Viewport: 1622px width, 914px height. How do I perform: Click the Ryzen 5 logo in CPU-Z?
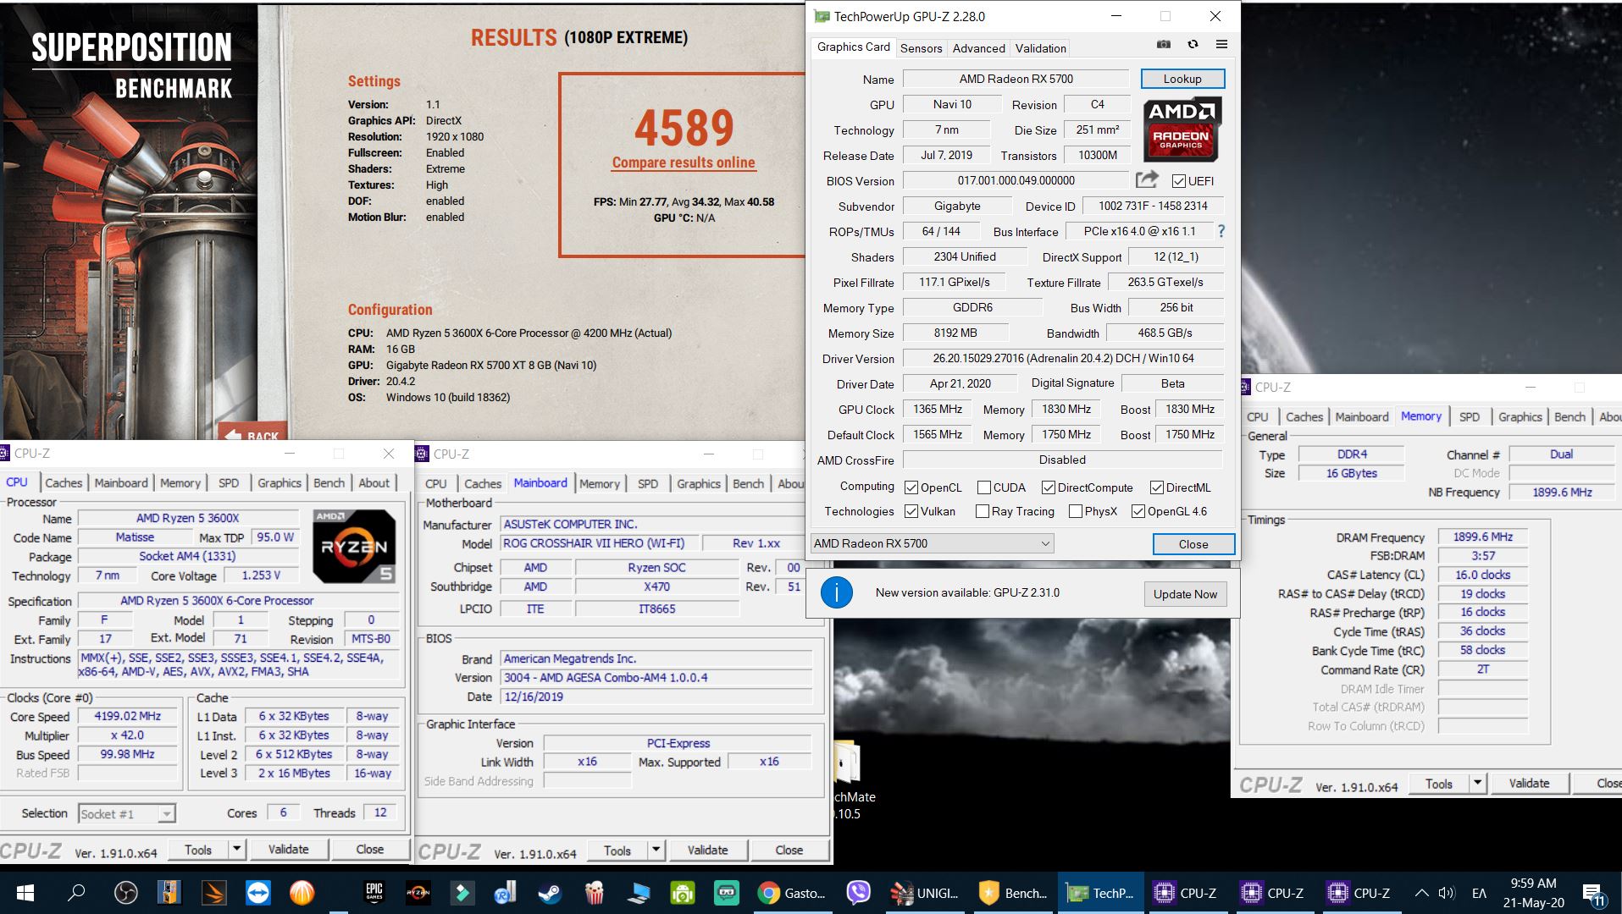coord(354,546)
